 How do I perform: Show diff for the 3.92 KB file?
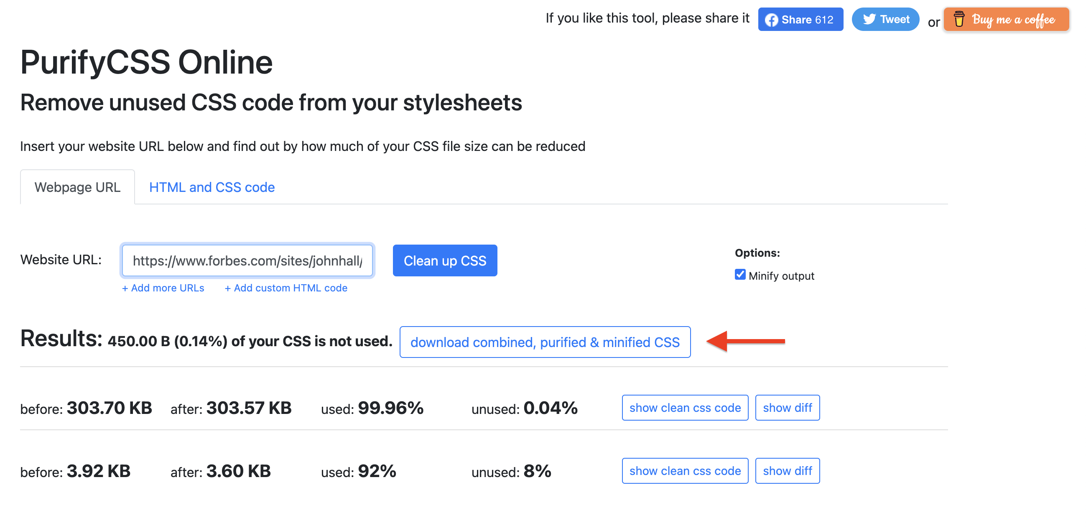(x=787, y=471)
